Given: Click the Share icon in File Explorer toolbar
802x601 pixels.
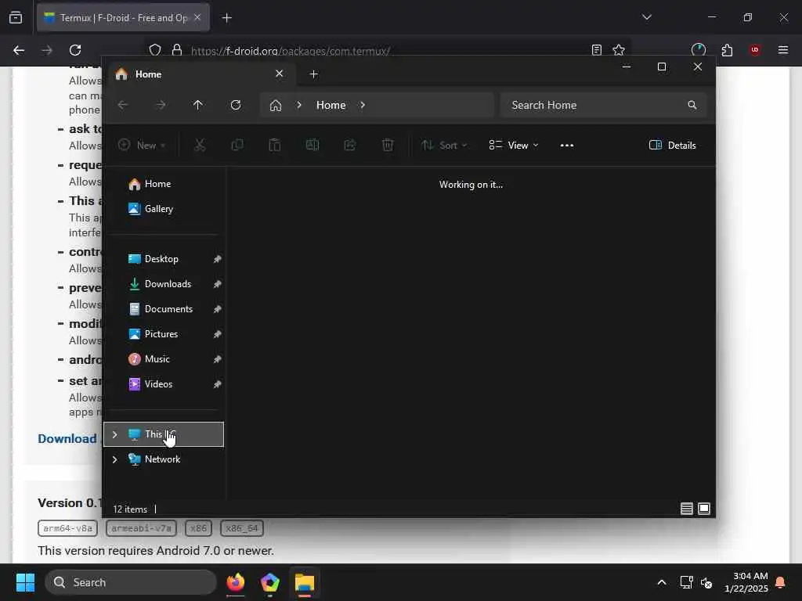Looking at the screenshot, I should coord(350,145).
